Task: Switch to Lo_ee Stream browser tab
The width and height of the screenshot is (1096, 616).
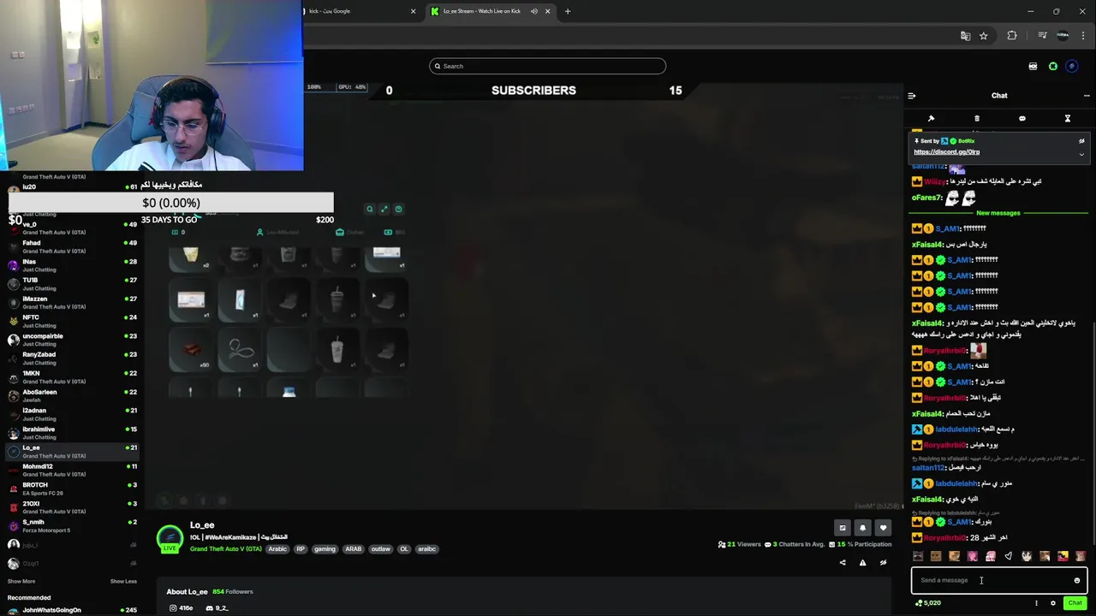Action: click(481, 11)
